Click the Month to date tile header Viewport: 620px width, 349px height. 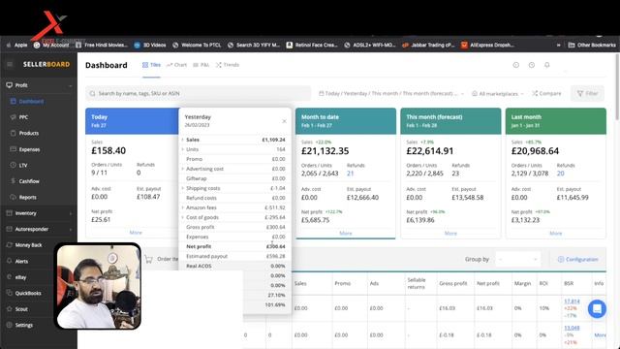(x=346, y=121)
